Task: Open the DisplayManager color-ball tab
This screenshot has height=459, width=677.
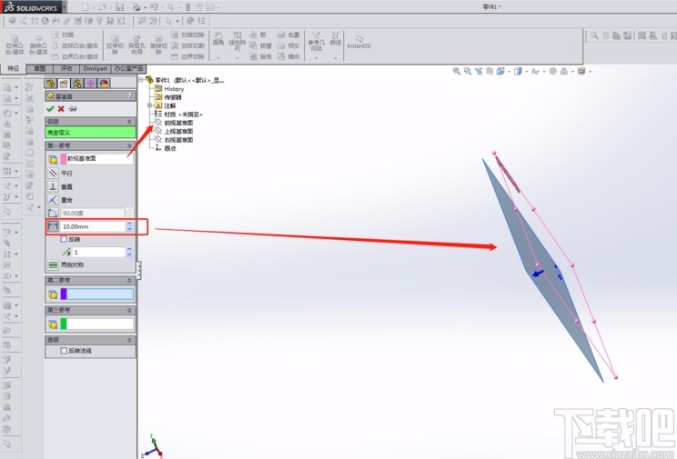Action: pyautogui.click(x=104, y=84)
